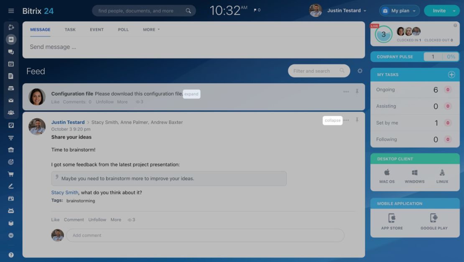Click Comment under Share your ideas post

pyautogui.click(x=74, y=220)
